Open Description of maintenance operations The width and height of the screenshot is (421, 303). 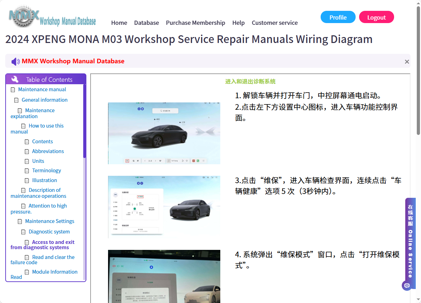(x=38, y=193)
